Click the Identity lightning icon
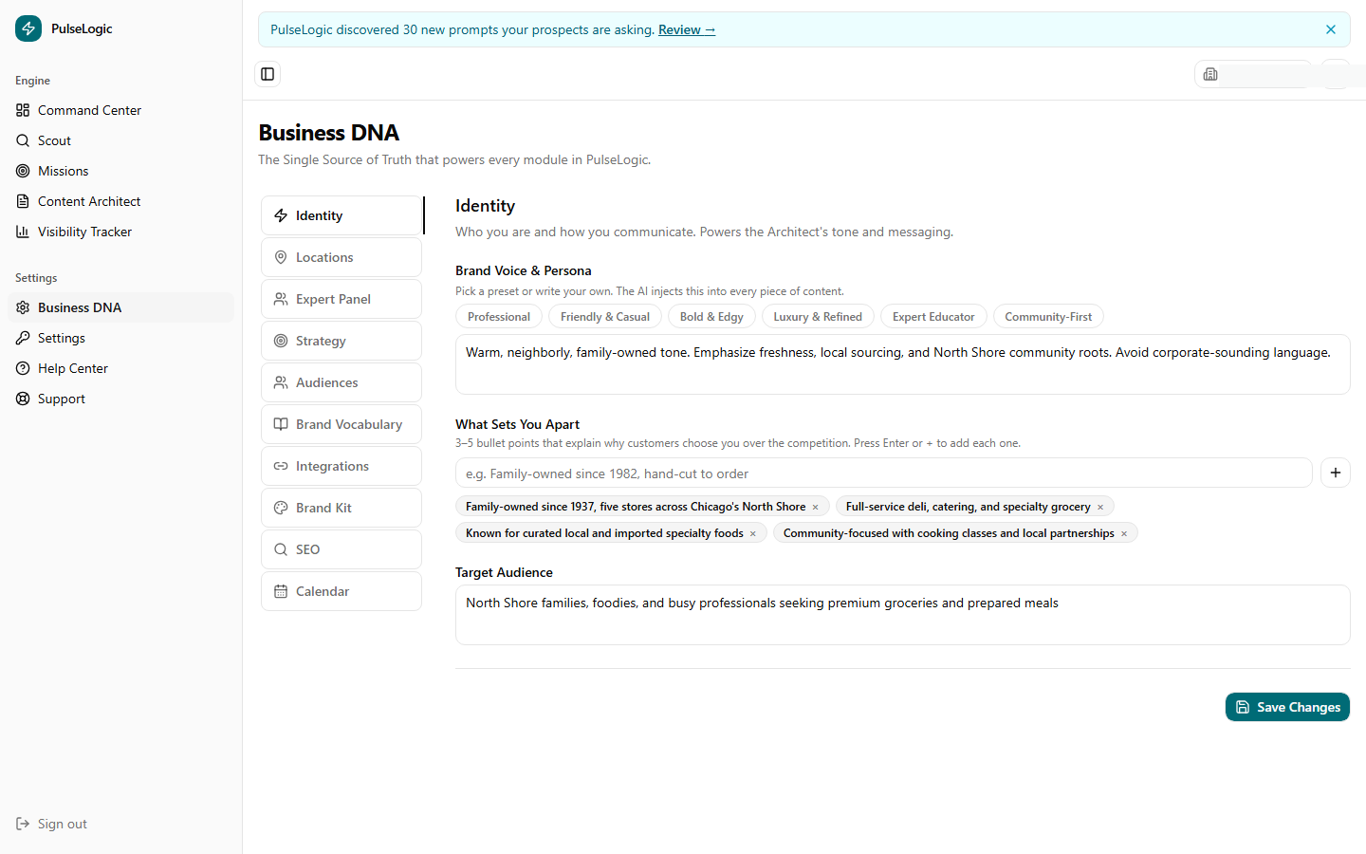Image resolution: width=1366 pixels, height=854 pixels. click(x=281, y=215)
